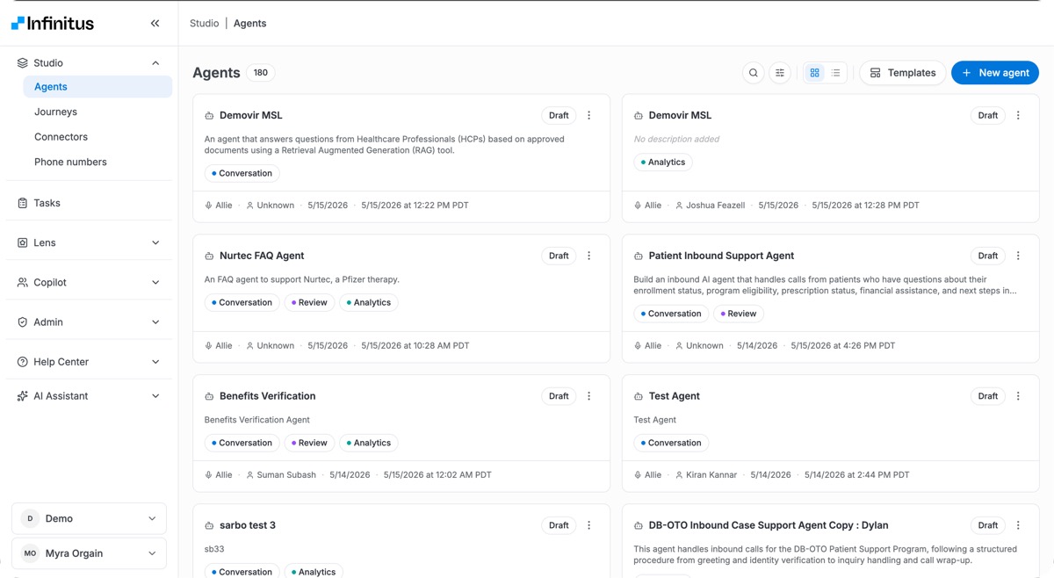Open the Nurtec FAQ Agent card title
1054x578 pixels.
pyautogui.click(x=262, y=256)
